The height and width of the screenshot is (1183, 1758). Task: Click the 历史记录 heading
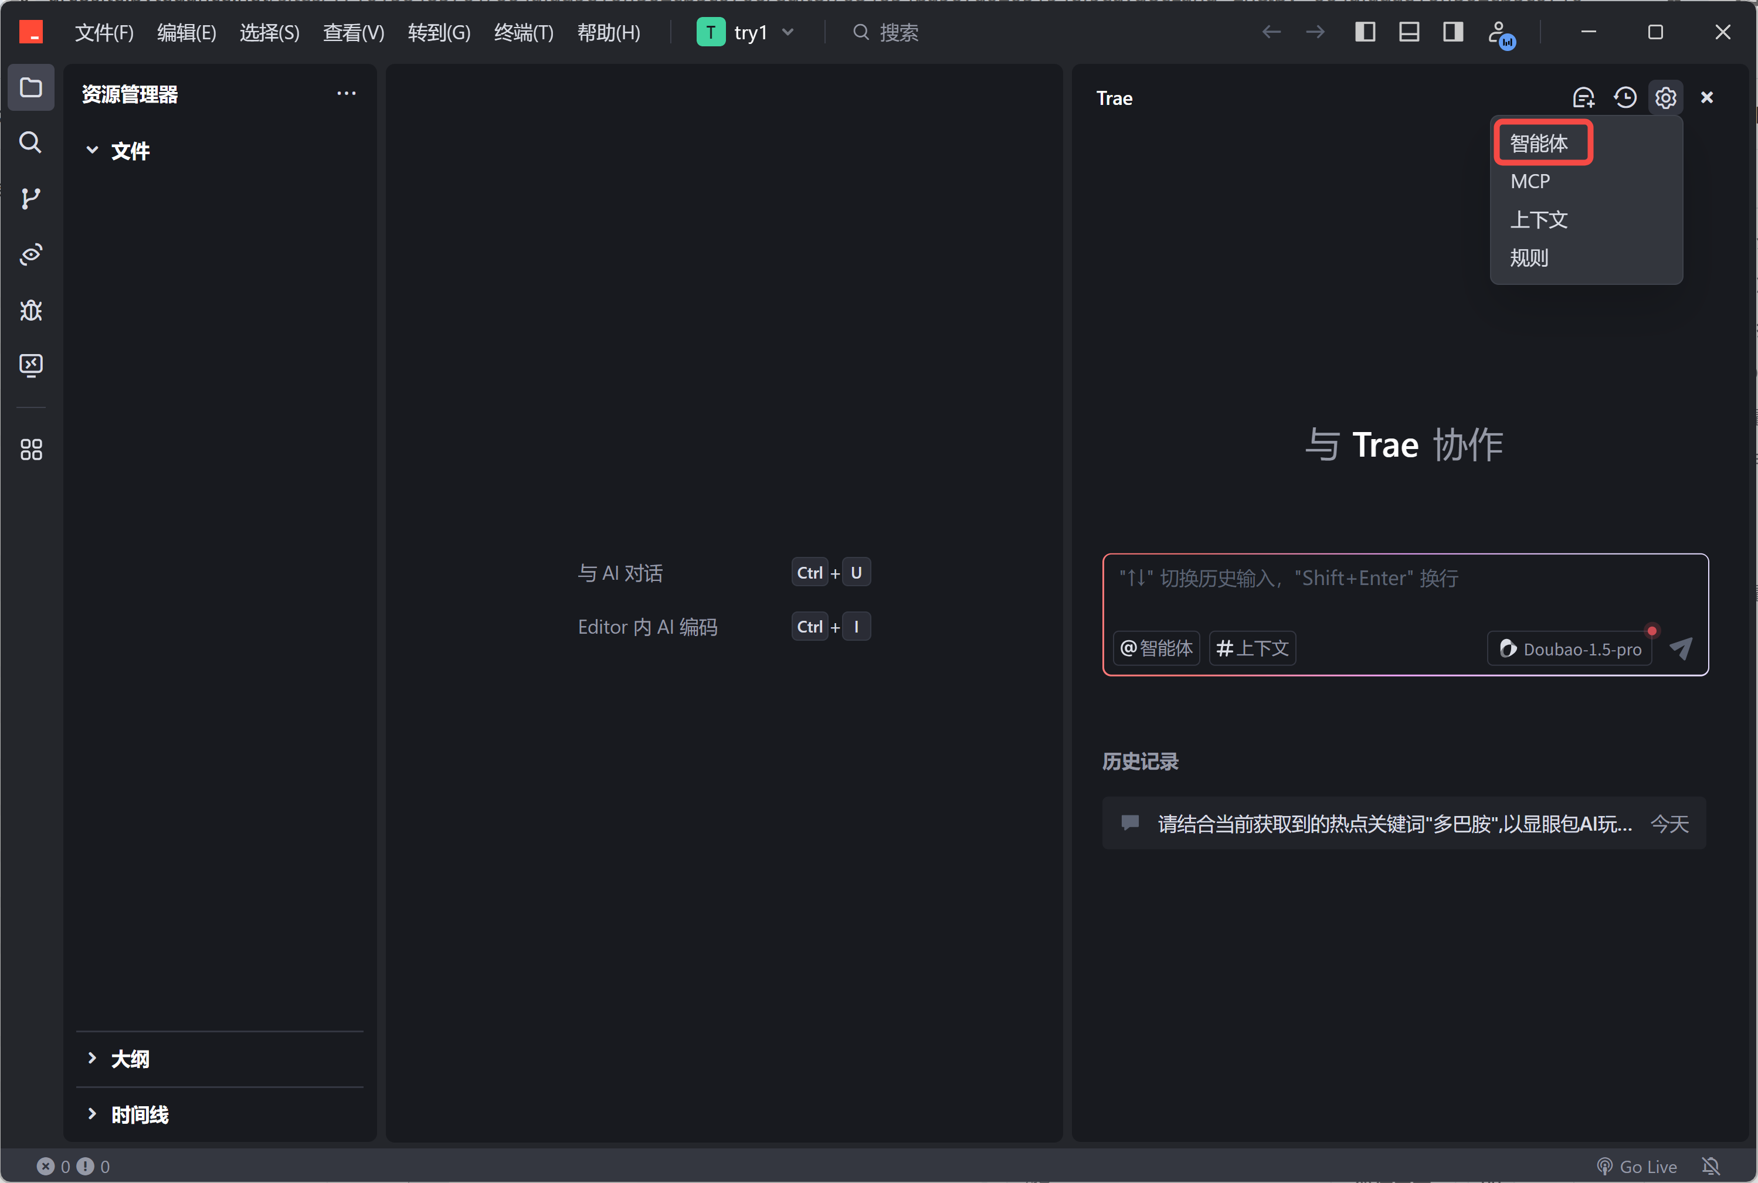pos(1140,762)
